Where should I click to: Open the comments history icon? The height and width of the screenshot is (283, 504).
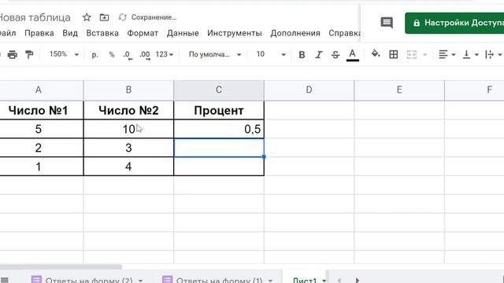(x=387, y=23)
